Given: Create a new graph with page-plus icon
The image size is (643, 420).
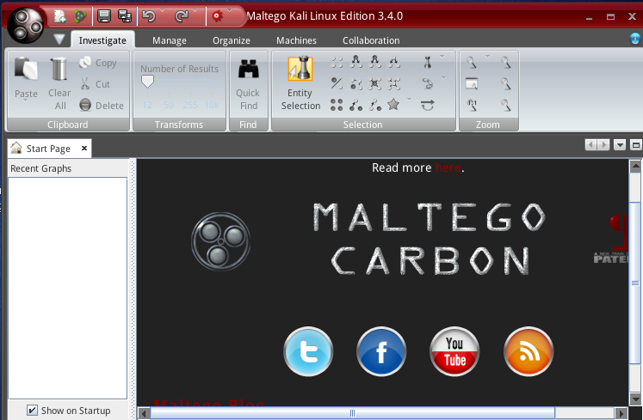Looking at the screenshot, I should [x=60, y=16].
